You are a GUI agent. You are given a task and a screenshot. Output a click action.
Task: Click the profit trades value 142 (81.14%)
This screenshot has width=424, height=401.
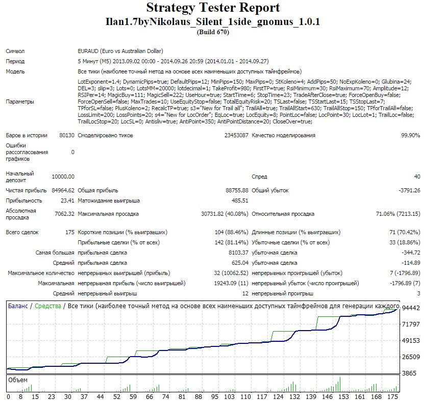tap(232, 242)
